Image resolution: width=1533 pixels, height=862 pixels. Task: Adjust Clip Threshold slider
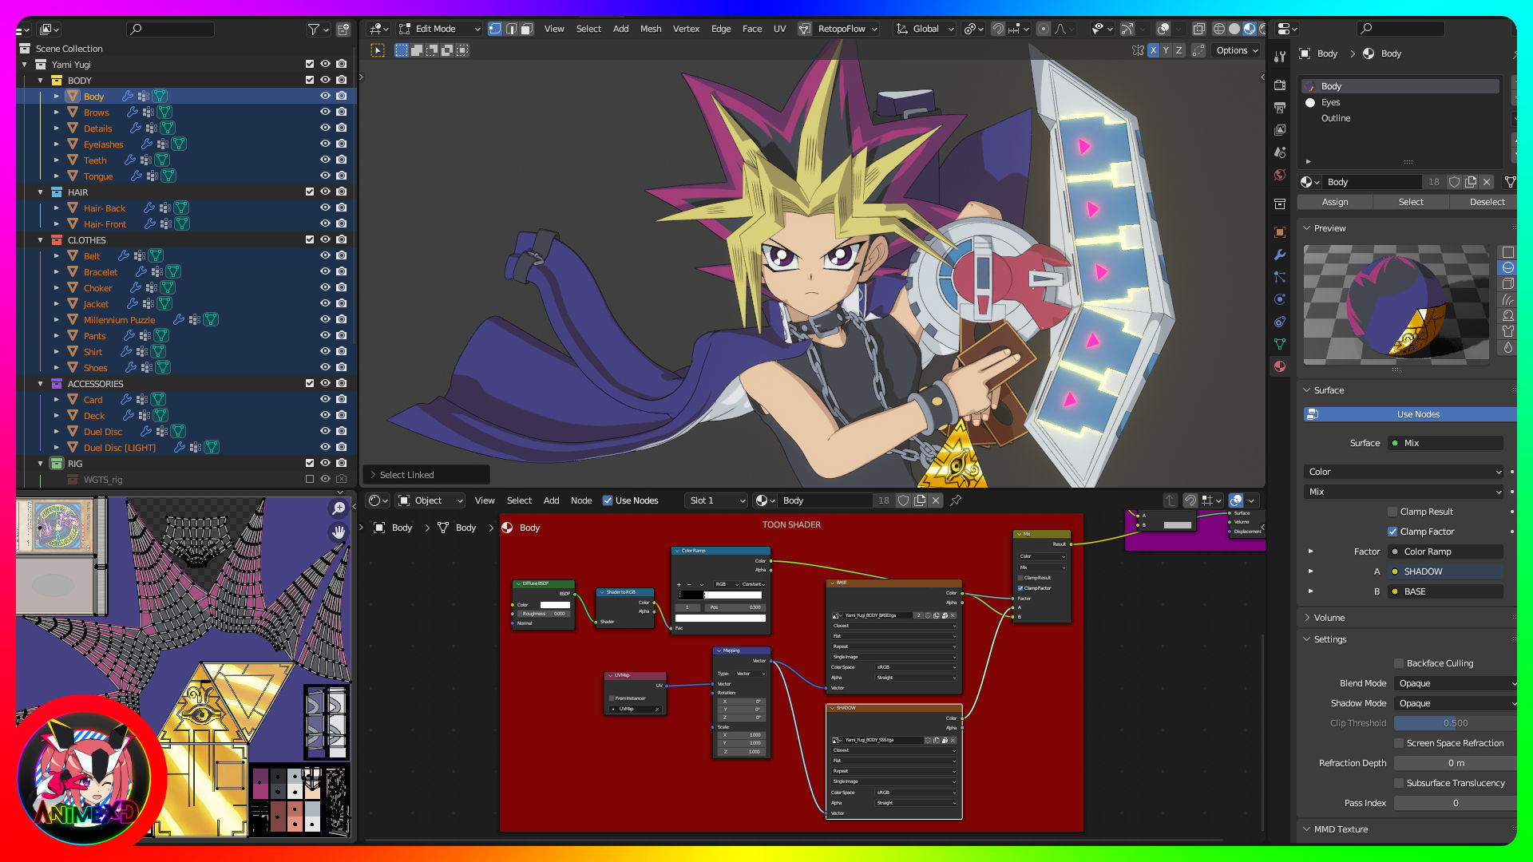(x=1455, y=723)
